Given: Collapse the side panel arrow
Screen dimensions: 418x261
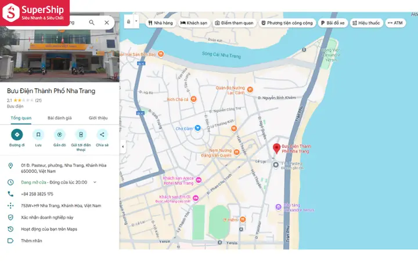Looking at the screenshot, I should 122,147.
